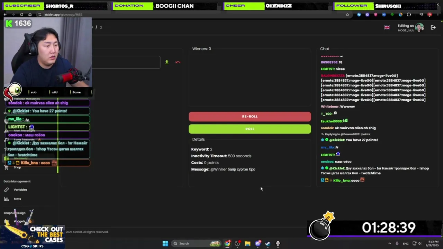
Task: Click the MOGE_kick profile avatar
Action: pyautogui.click(x=419, y=28)
